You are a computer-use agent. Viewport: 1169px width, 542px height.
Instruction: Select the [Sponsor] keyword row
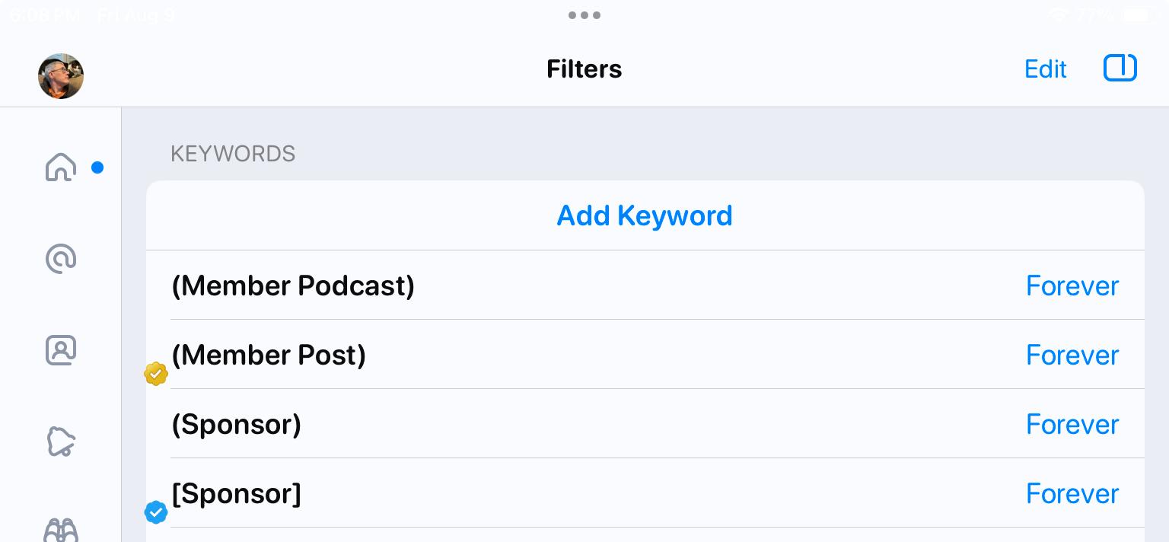pyautogui.click(x=645, y=493)
